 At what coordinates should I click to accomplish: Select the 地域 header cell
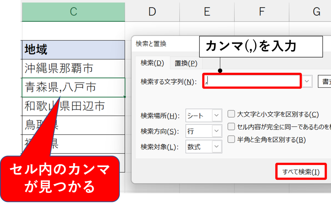click(x=73, y=50)
